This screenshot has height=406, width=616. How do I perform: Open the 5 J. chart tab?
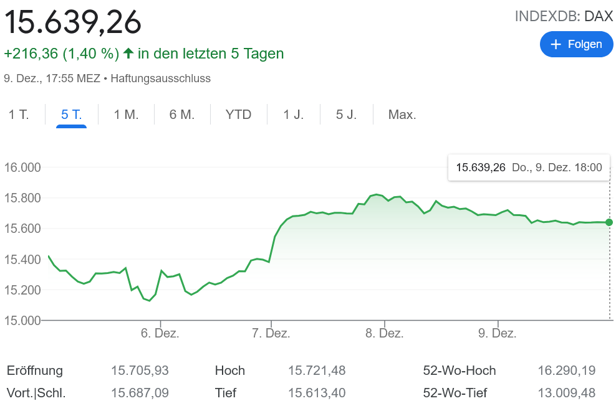pos(345,114)
